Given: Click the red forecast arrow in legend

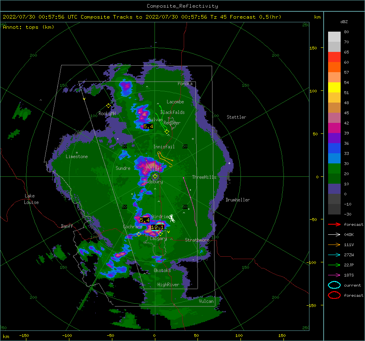Looking at the screenshot, I should tap(334, 224).
